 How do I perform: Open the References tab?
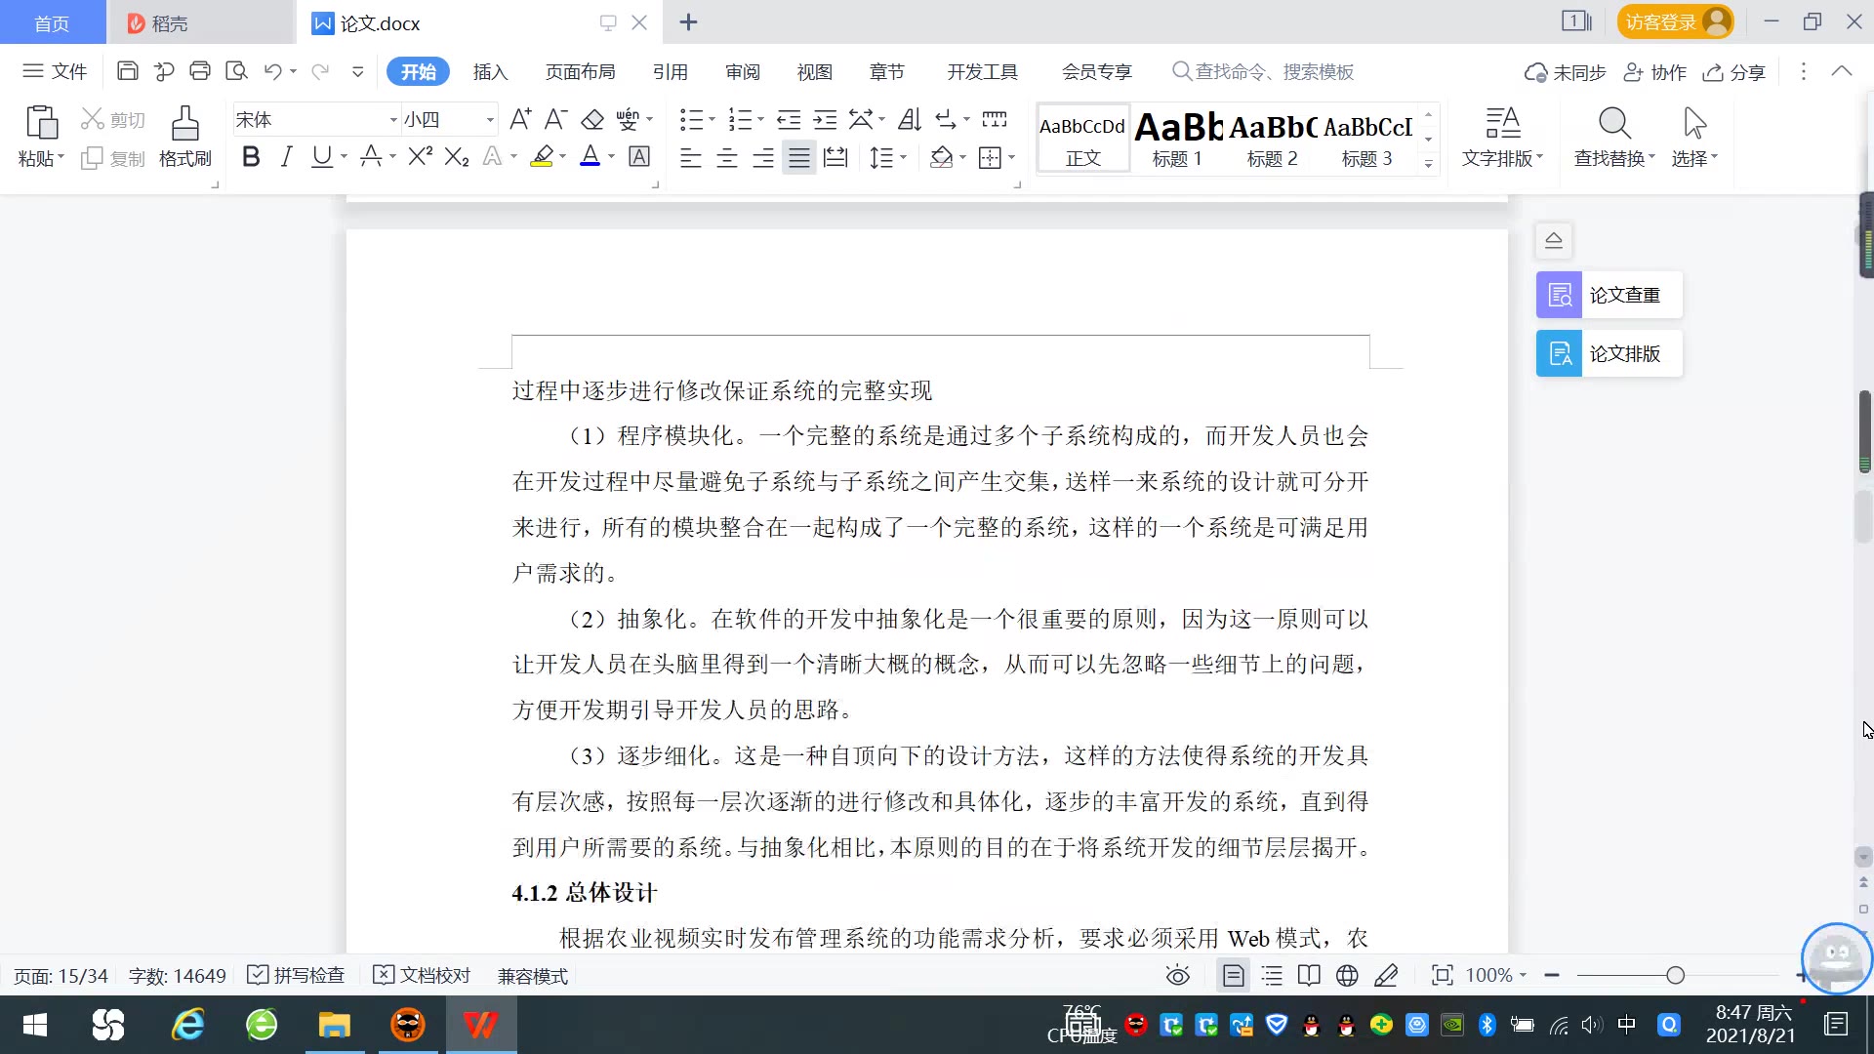670,71
